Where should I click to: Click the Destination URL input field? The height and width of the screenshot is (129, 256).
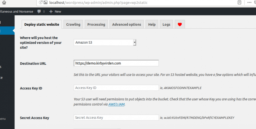click(x=116, y=63)
